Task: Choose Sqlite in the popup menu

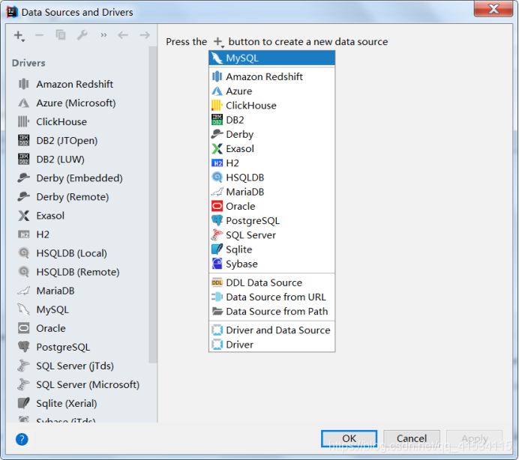Action: [271, 249]
